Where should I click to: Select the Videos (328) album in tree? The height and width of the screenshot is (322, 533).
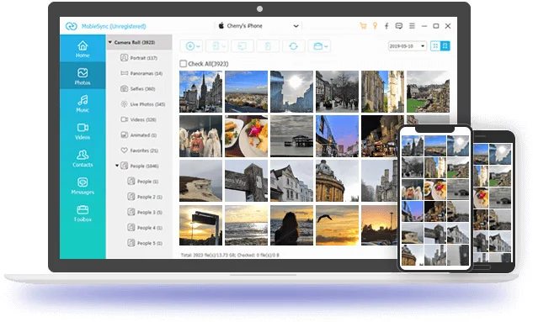(x=138, y=119)
